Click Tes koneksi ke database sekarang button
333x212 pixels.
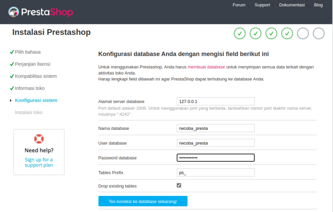(143, 201)
